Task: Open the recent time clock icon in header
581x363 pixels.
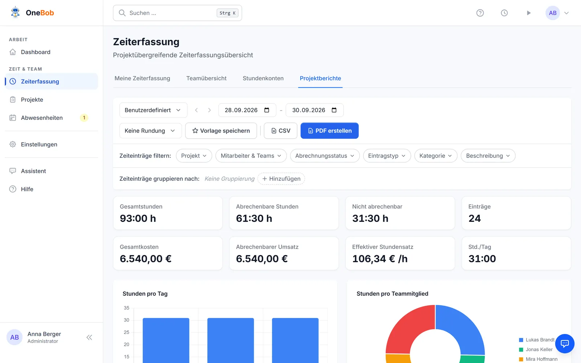Action: pos(504,13)
